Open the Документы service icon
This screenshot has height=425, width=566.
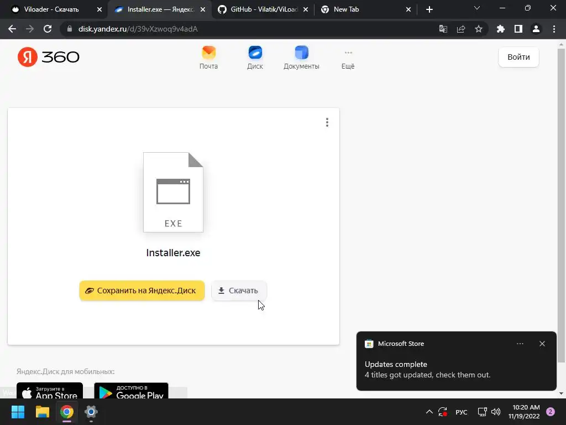coord(301,58)
